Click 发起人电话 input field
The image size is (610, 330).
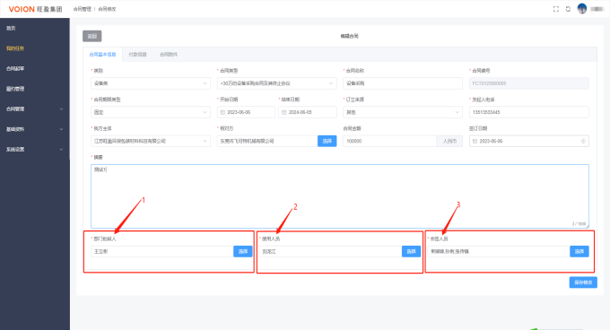click(x=529, y=112)
